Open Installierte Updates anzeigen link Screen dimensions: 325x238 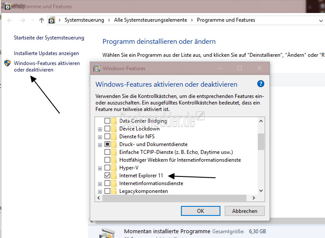click(46, 53)
